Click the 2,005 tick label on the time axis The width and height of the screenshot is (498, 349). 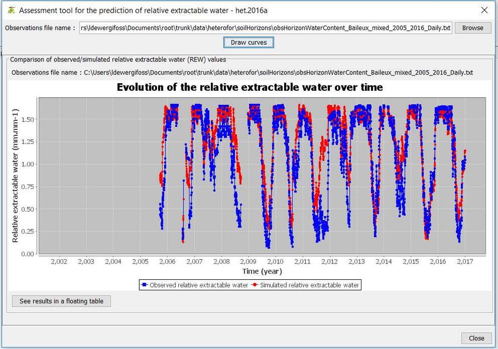(x=141, y=261)
